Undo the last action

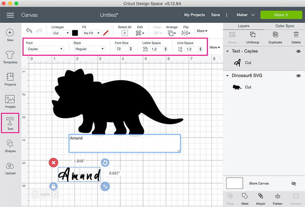pyautogui.click(x=29, y=30)
